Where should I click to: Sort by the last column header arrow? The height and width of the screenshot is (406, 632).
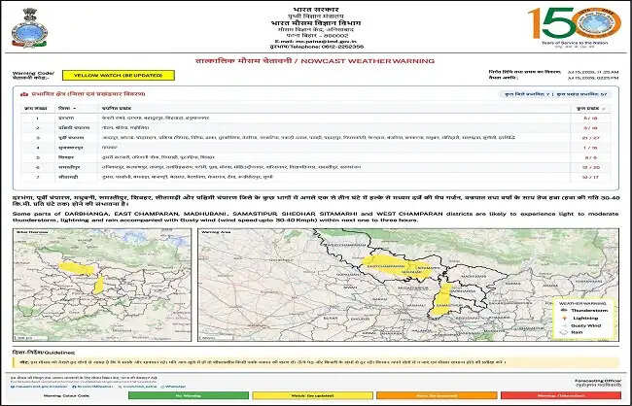point(604,109)
